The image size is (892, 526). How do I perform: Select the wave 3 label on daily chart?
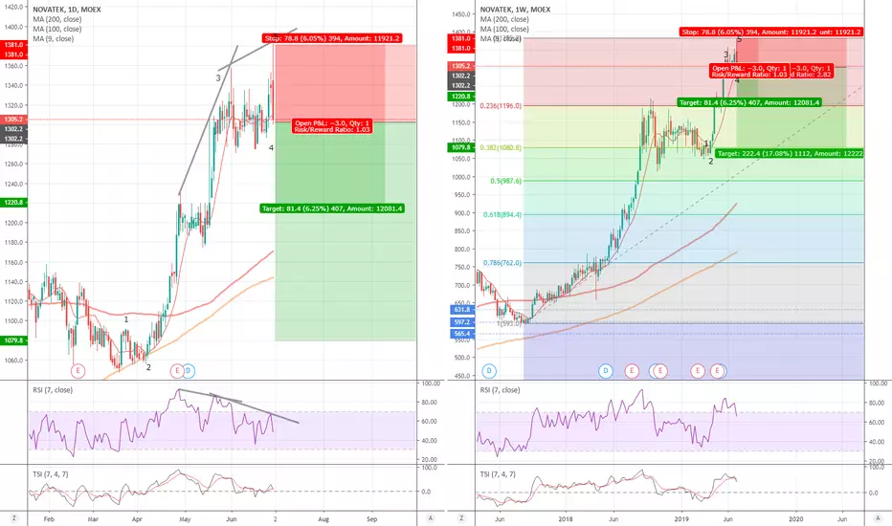coord(218,77)
